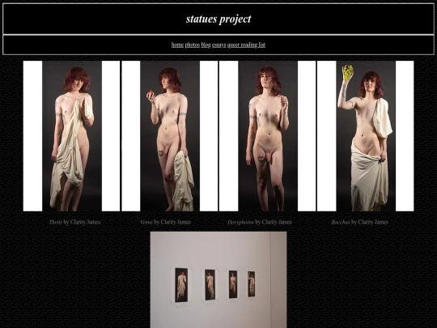Click the Doryphoros by Clarity James caption
The height and width of the screenshot is (328, 437).
[x=260, y=222]
